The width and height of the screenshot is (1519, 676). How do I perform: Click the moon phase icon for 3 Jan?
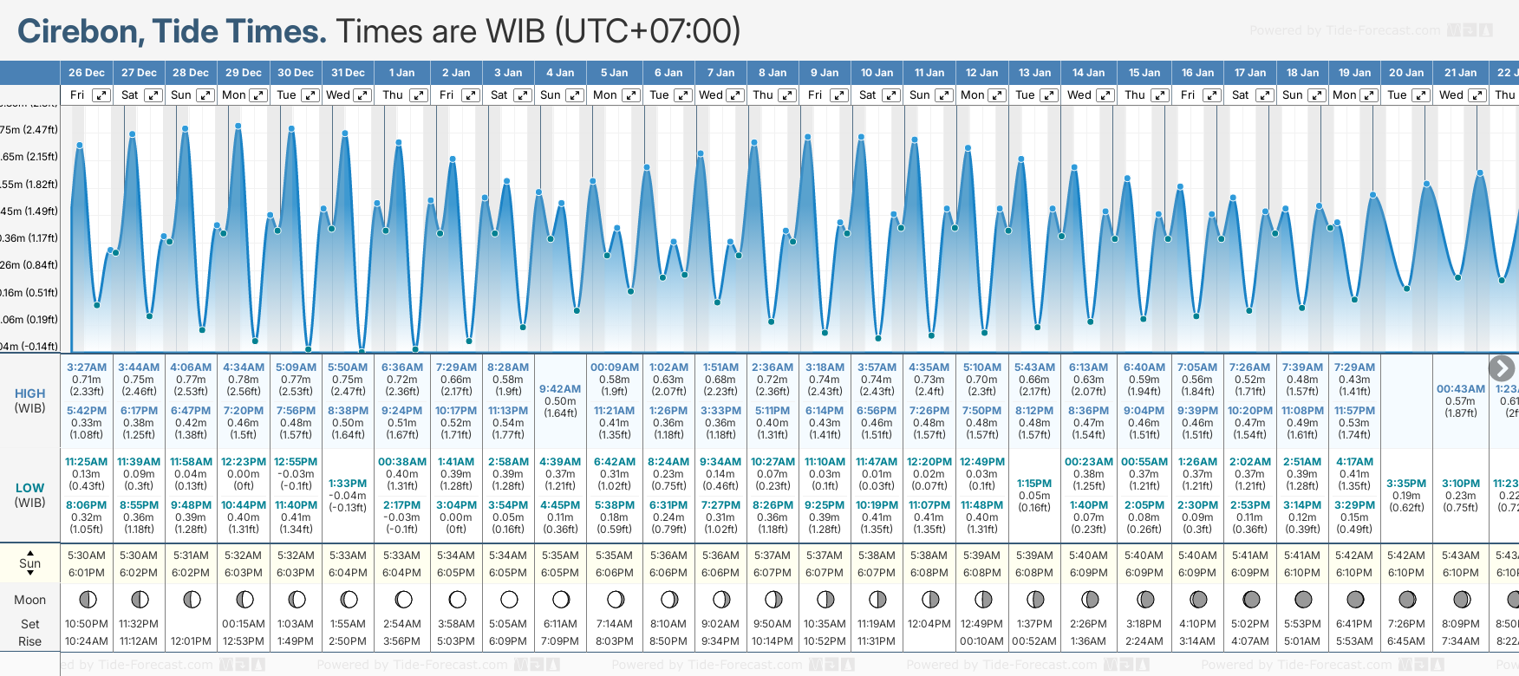pyautogui.click(x=509, y=600)
